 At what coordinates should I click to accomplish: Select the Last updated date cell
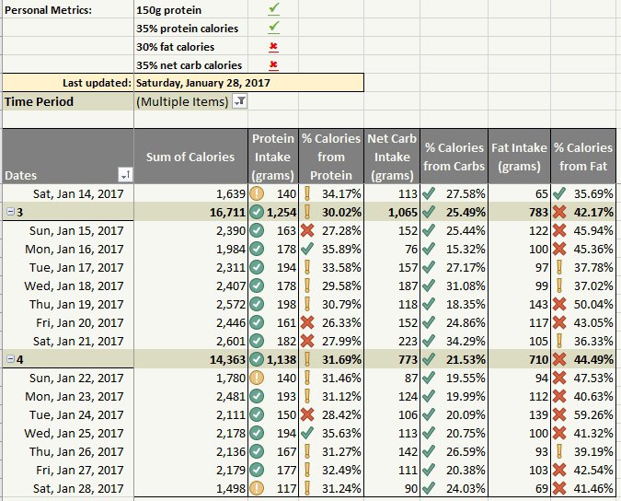[x=248, y=83]
